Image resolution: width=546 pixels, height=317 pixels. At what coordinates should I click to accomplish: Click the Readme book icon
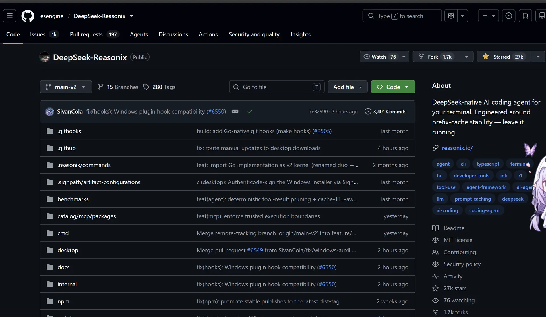(x=435, y=228)
